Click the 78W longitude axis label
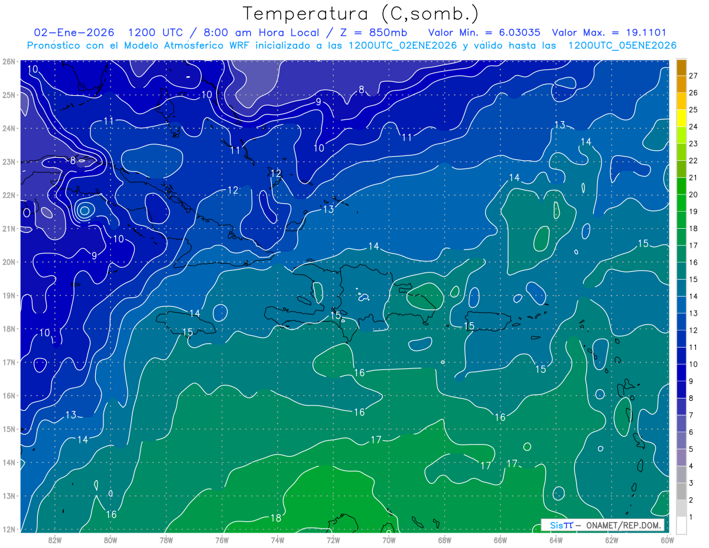This screenshot has height=548, width=709. (166, 539)
